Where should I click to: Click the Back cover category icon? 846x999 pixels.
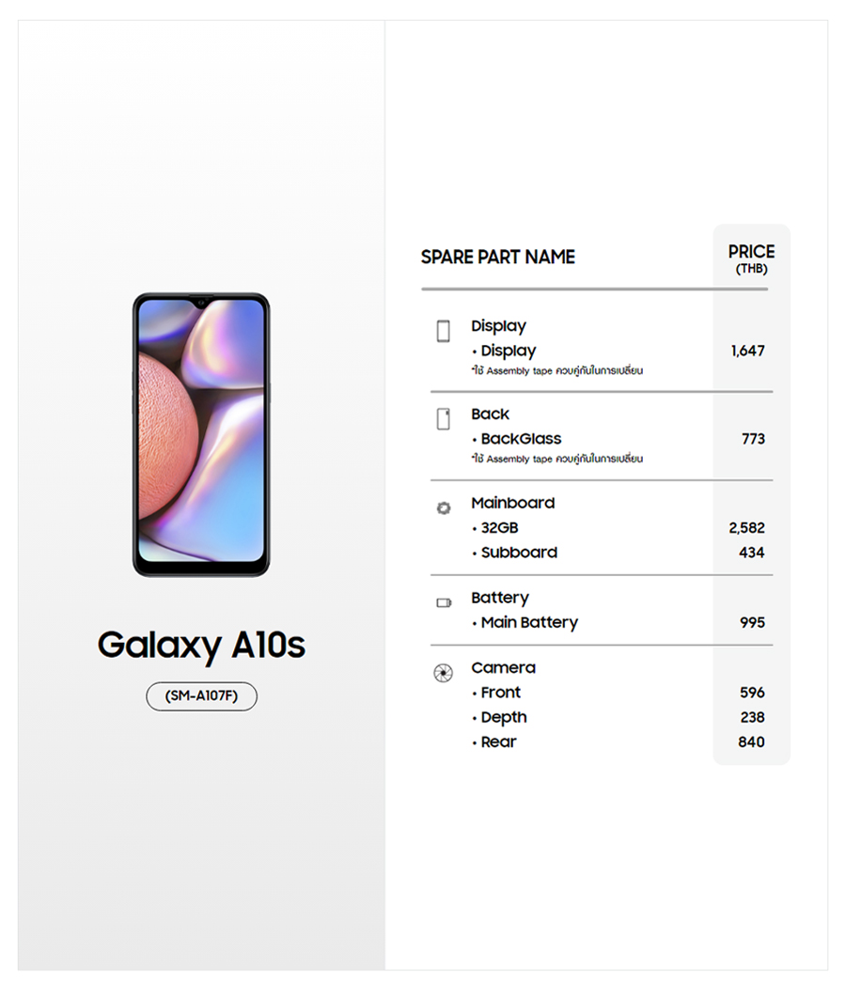coord(444,419)
